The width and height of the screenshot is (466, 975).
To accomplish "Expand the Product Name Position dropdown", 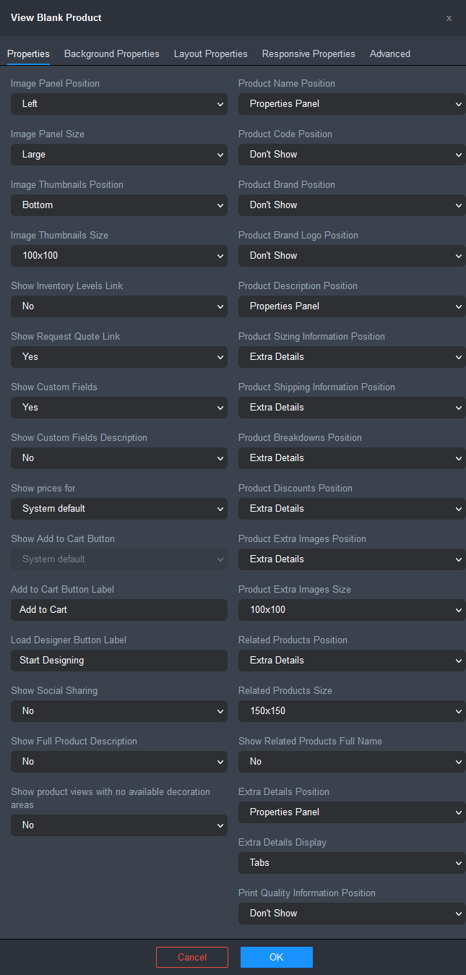I will [x=352, y=104].
